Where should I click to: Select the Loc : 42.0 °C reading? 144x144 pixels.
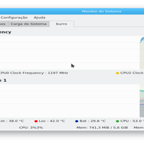(52, 121)
